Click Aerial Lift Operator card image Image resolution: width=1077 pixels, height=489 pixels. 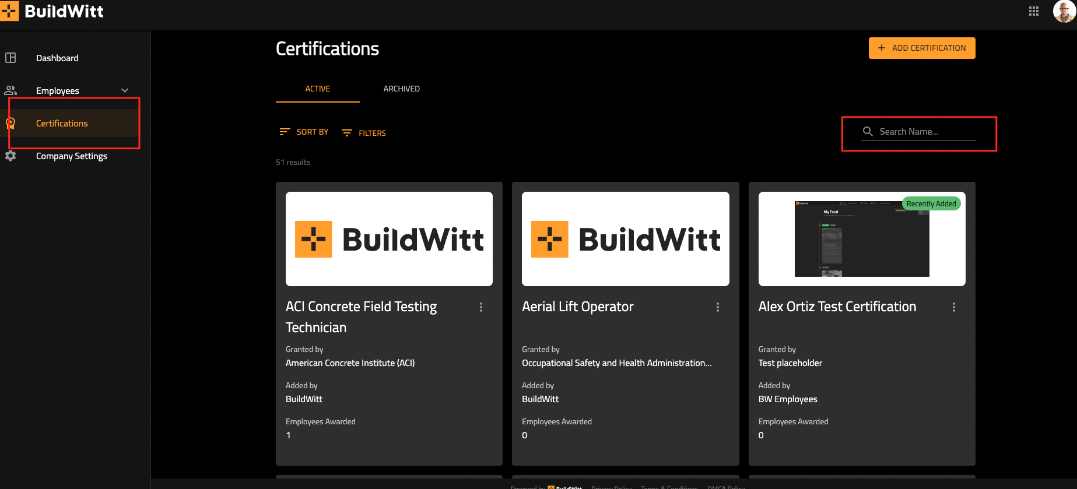[x=626, y=239]
